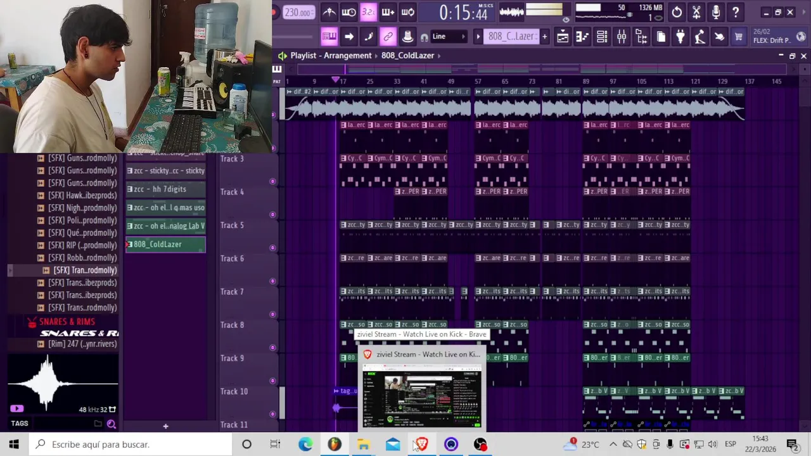Image resolution: width=811 pixels, height=456 pixels.
Task: Open the 808_C..Lazer pattern selector
Action: (x=511, y=37)
